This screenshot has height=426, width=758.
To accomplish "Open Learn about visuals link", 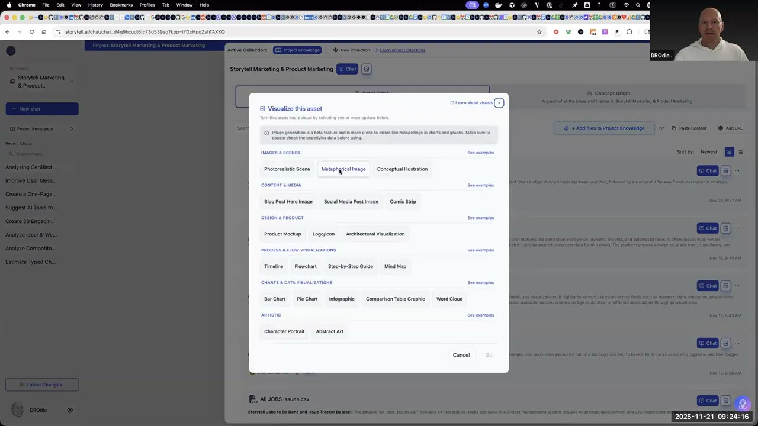I will [x=471, y=103].
